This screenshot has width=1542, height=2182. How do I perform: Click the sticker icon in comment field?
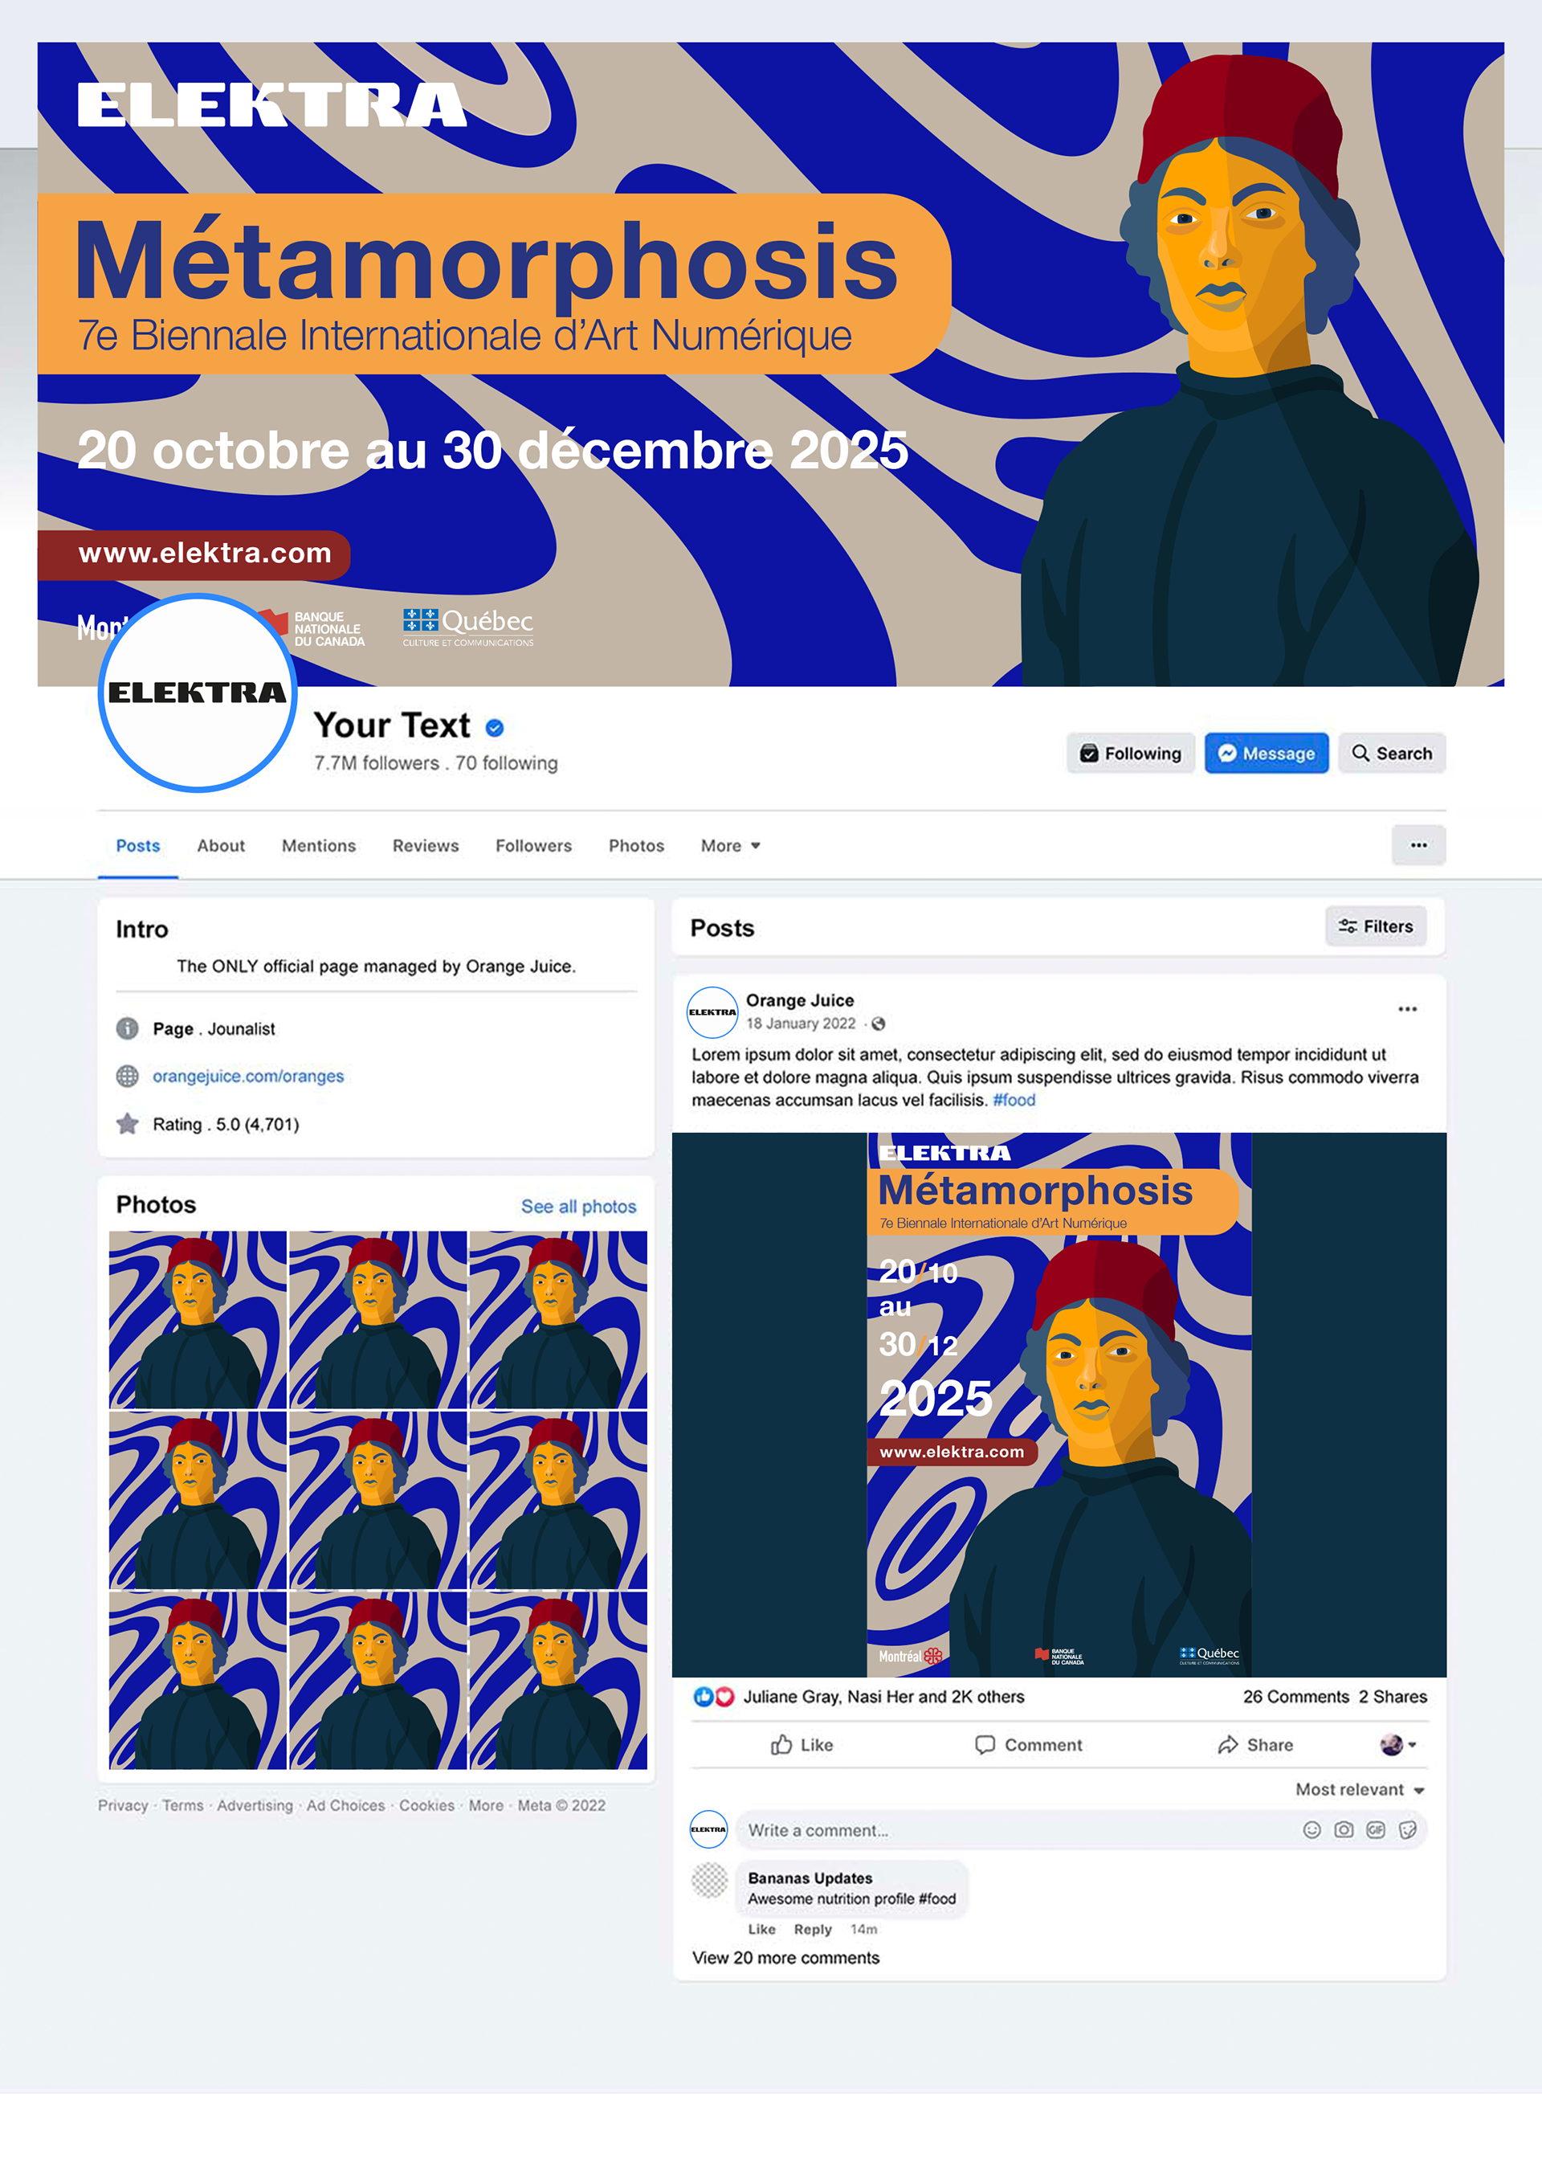1407,1829
